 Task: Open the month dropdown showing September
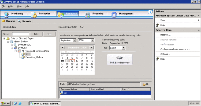tap(74, 40)
